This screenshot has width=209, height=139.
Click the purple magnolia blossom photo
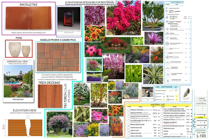[x=154, y=38]
